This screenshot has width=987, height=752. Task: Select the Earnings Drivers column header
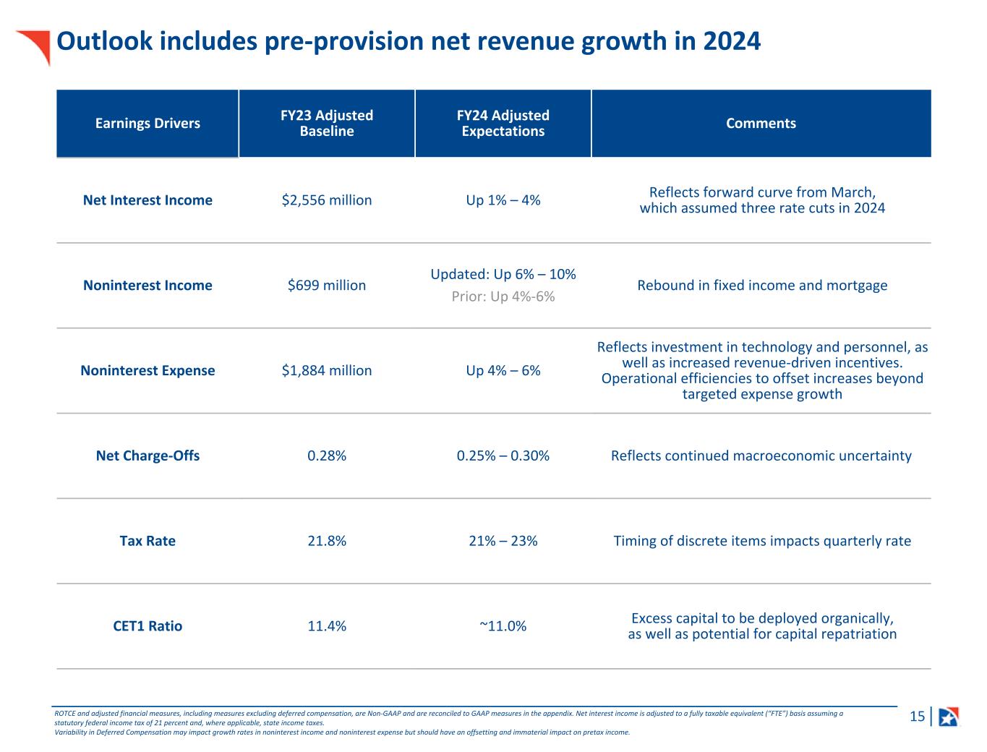tap(148, 124)
